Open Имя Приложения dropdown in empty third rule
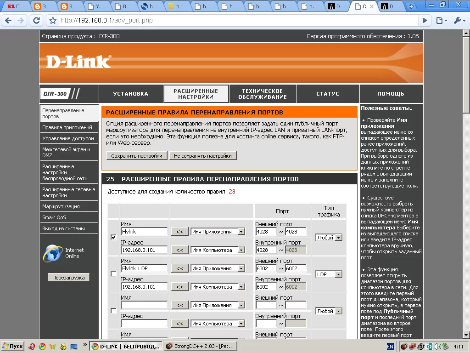 [218, 305]
